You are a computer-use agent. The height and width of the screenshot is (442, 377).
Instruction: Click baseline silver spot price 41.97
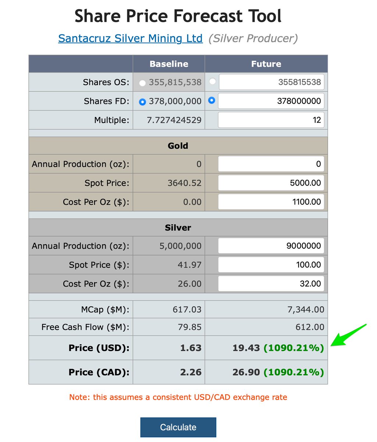click(x=189, y=265)
